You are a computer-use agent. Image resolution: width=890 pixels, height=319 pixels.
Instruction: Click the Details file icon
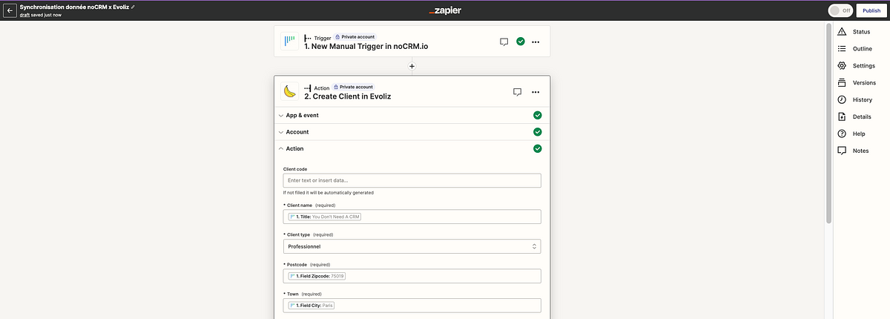click(x=842, y=116)
